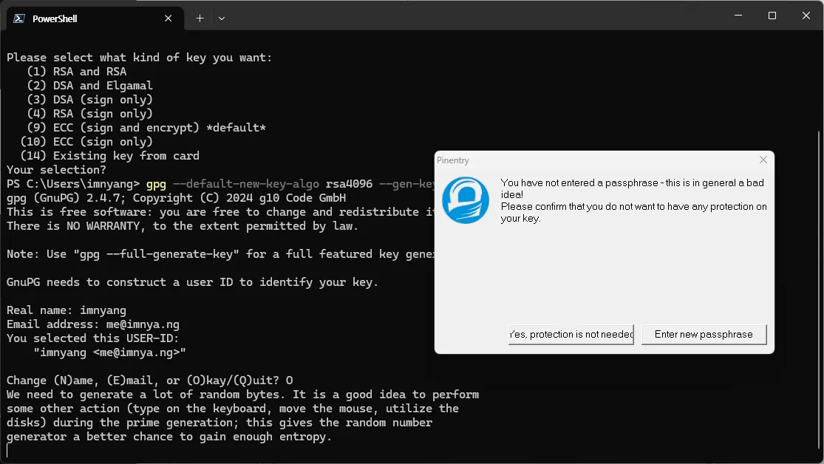This screenshot has width=824, height=464.
Task: Click the rsa4096 text in gpg command
Action: pyautogui.click(x=349, y=184)
